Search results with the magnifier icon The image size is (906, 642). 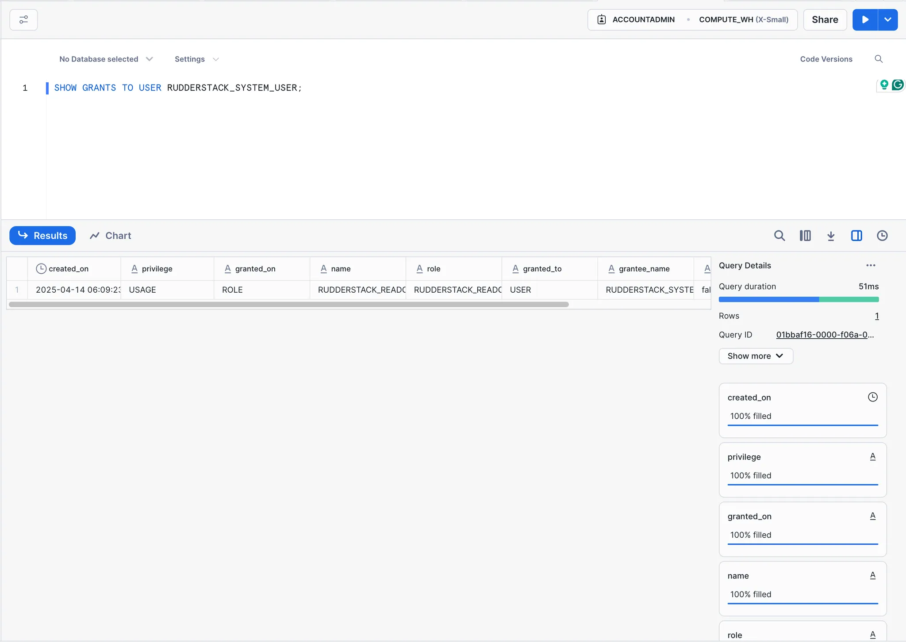click(x=779, y=236)
